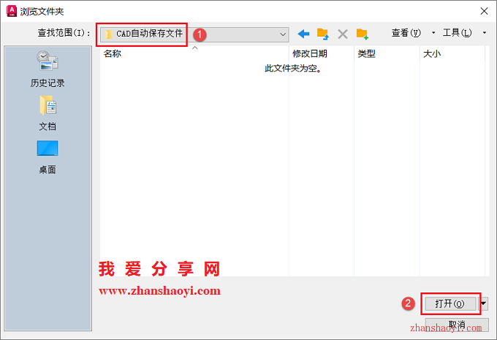Sort by 修改日期 column header
The width and height of the screenshot is (497, 340).
(322, 53)
